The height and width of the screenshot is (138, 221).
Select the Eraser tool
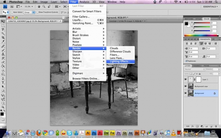point(3,62)
